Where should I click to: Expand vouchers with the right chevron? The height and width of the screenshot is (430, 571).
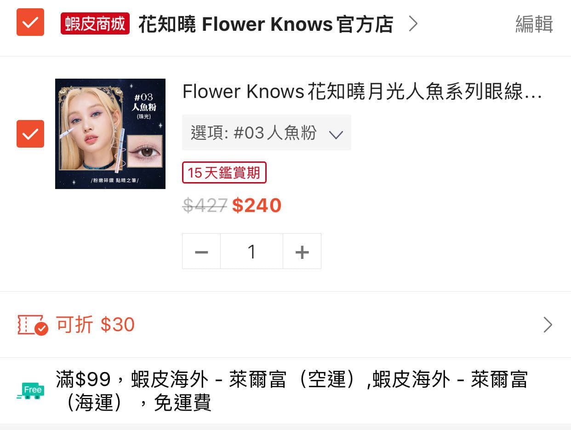tap(548, 325)
